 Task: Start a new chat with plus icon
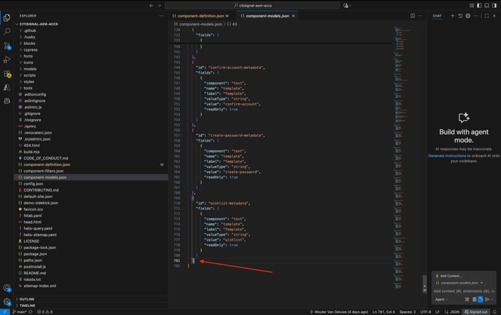click(452, 15)
